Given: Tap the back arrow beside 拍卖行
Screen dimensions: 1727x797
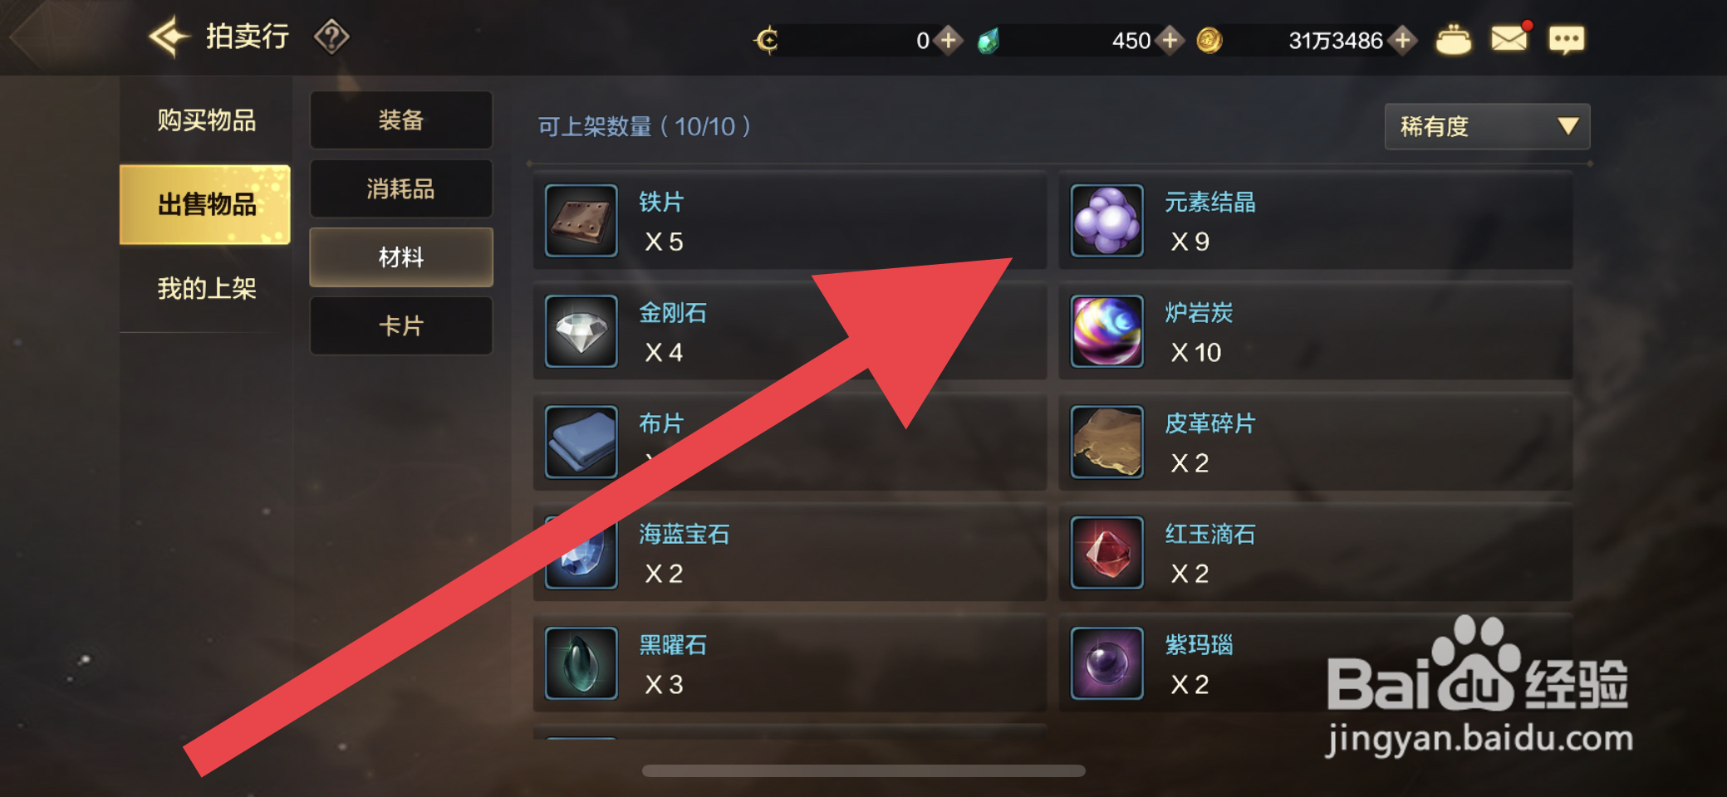Looking at the screenshot, I should click(x=169, y=37).
